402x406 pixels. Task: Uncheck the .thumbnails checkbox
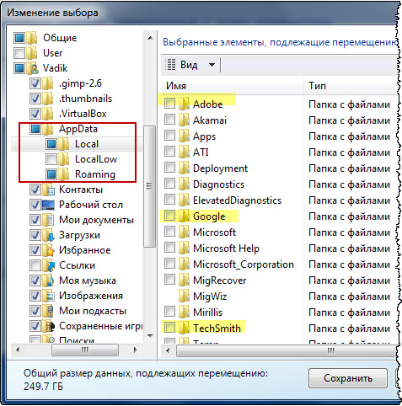tap(35, 99)
